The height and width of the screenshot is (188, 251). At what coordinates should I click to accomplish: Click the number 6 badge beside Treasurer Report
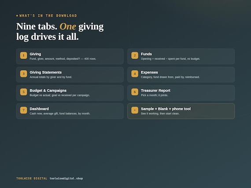[135, 92]
